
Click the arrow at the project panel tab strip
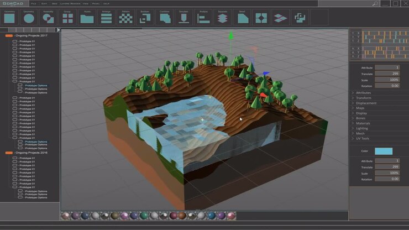pos(59,30)
